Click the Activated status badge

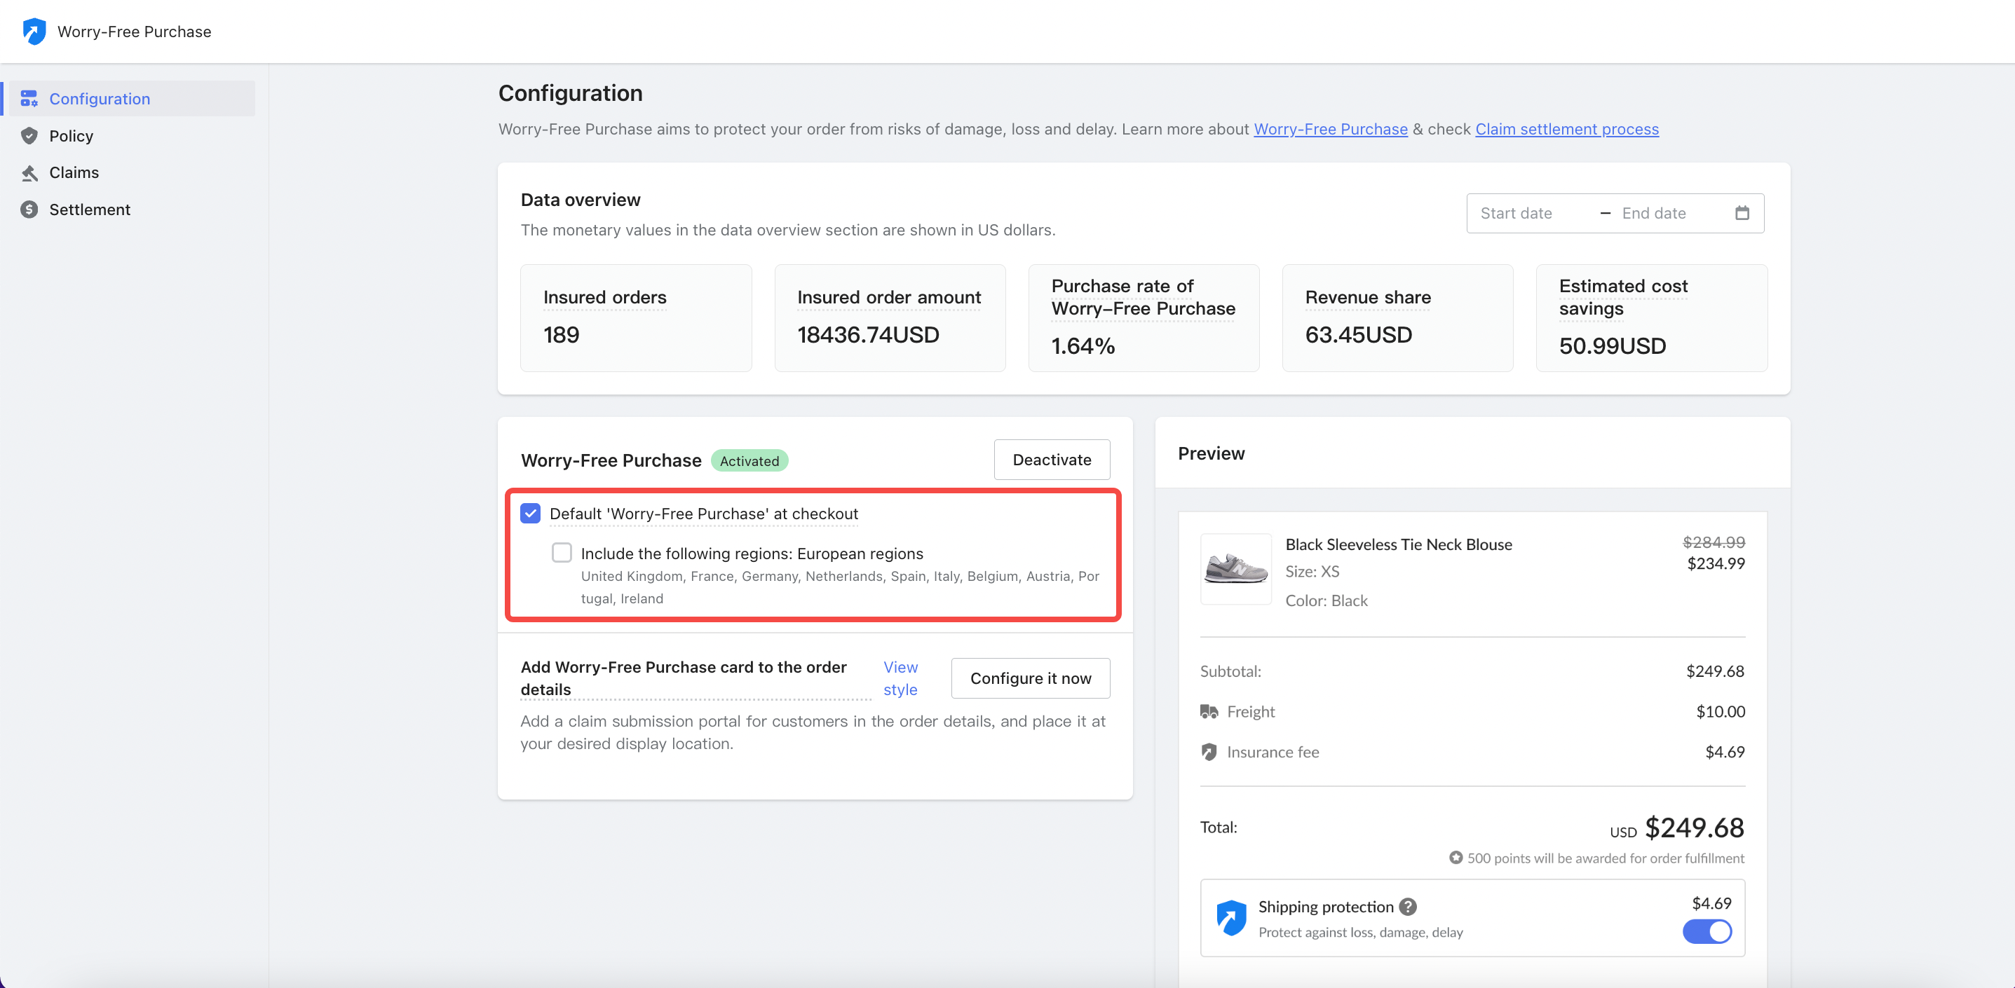point(749,461)
